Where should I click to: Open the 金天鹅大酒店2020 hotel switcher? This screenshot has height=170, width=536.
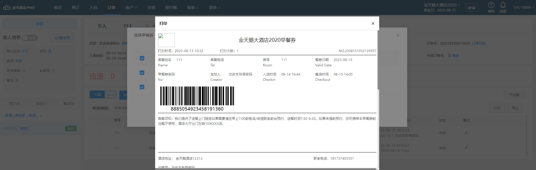click(442, 5)
